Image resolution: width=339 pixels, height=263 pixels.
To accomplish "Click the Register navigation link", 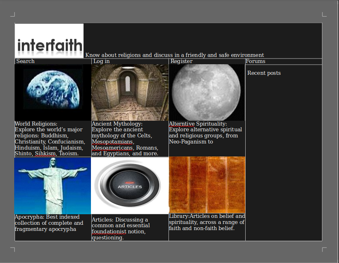I will (x=181, y=61).
